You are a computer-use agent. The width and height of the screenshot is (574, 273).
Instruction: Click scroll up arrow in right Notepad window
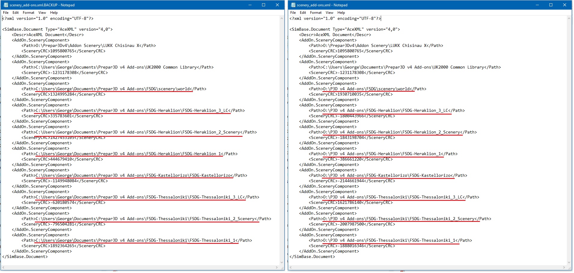click(x=569, y=19)
